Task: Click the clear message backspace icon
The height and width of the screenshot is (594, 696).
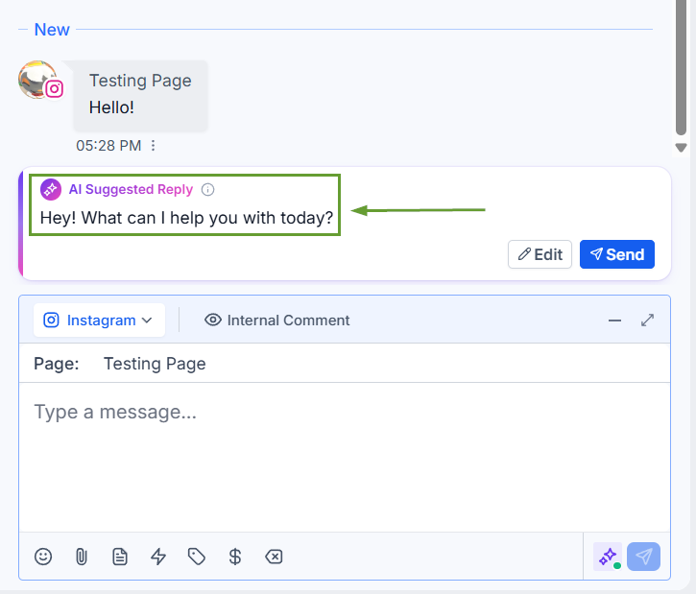Action: (274, 557)
